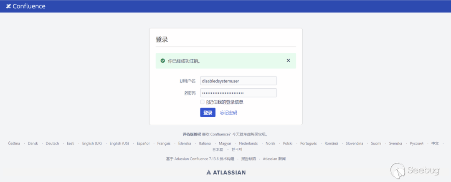The height and width of the screenshot is (182, 451).
Task: Dismiss the logout success message
Action: point(288,61)
